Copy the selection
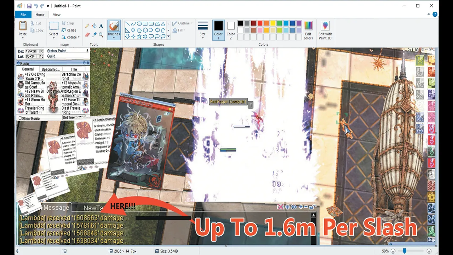The height and width of the screenshot is (255, 453). (x=36, y=30)
